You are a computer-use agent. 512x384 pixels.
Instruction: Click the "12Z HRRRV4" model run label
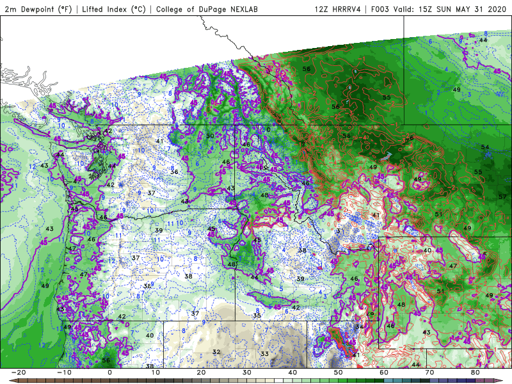(338, 9)
